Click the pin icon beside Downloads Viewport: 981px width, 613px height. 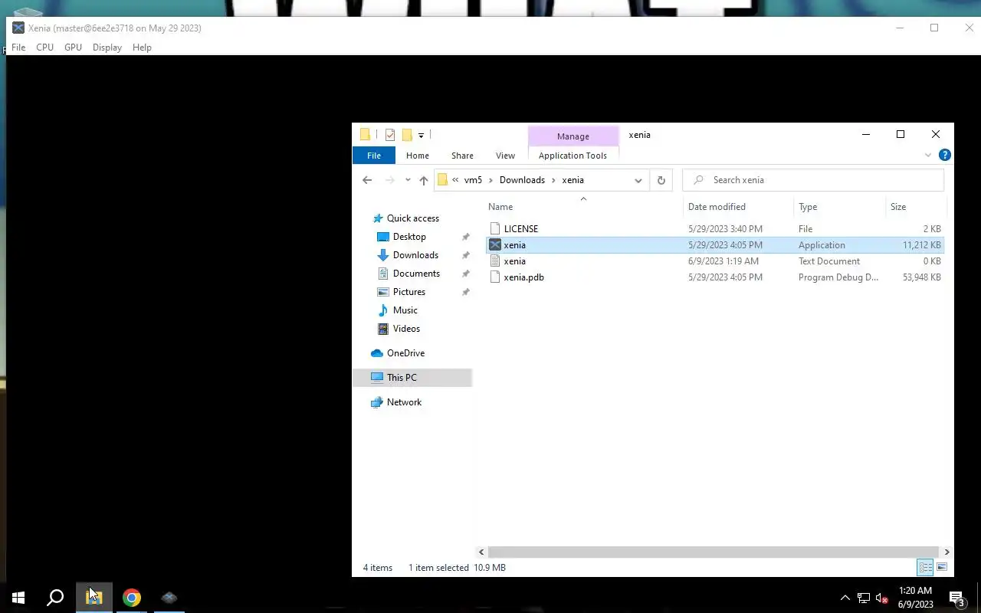[x=465, y=255]
